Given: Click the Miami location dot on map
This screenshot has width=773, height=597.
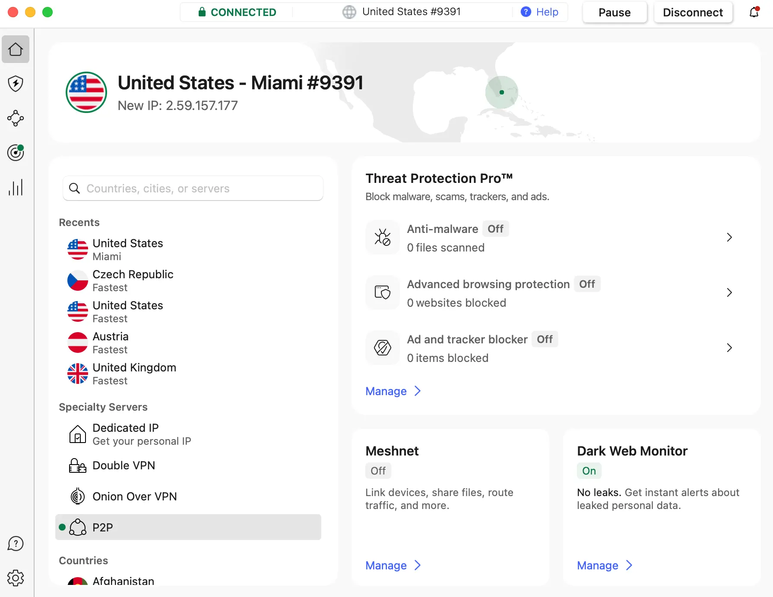Looking at the screenshot, I should [x=502, y=92].
